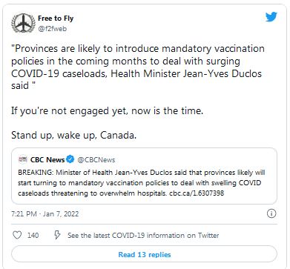Click the 140 likes count
Screen dimensions: 290x269
click(33, 235)
